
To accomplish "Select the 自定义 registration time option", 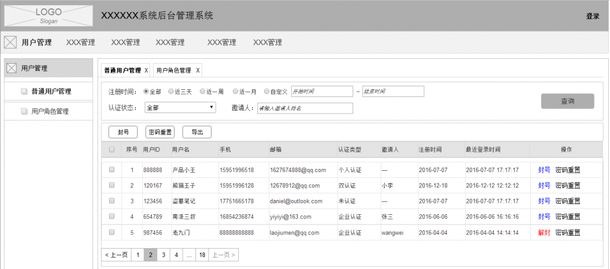I will click(x=266, y=92).
